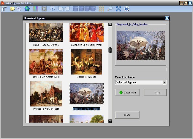193x139 pixels.
Task: Click the Download Mode dropdown arrow
Action: tap(164, 83)
